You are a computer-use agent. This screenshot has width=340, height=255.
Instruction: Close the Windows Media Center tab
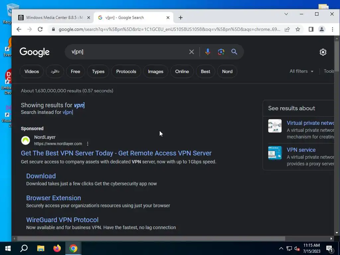pyautogui.click(x=88, y=18)
